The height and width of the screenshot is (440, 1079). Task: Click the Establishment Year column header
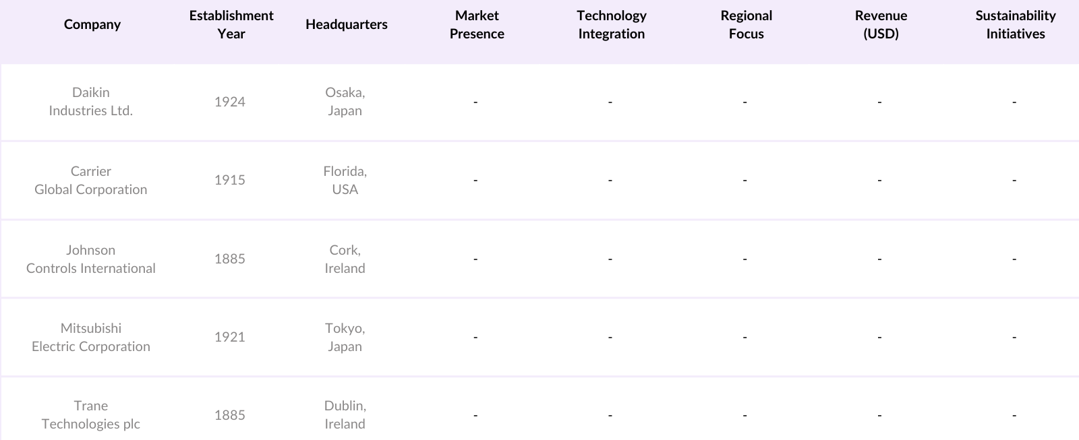click(231, 25)
